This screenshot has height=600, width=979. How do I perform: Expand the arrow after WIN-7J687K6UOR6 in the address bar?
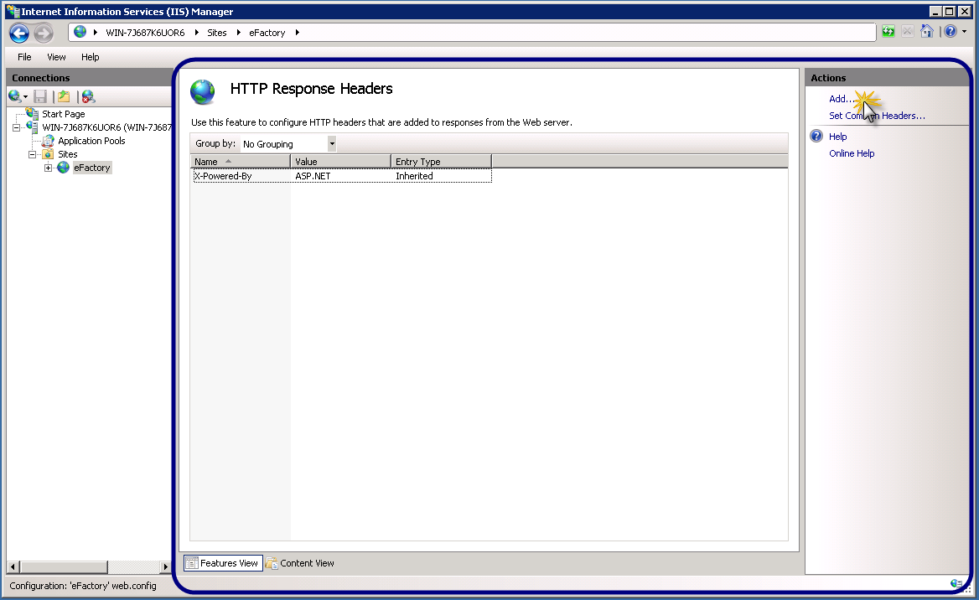pyautogui.click(x=196, y=33)
